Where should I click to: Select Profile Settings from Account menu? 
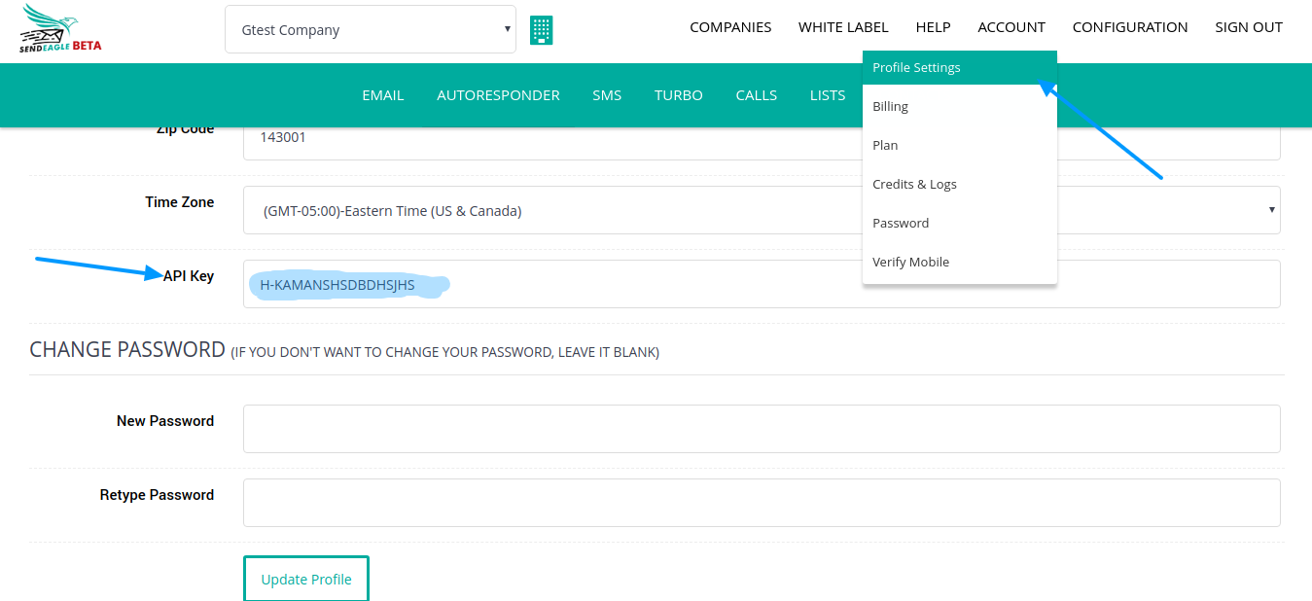(916, 68)
